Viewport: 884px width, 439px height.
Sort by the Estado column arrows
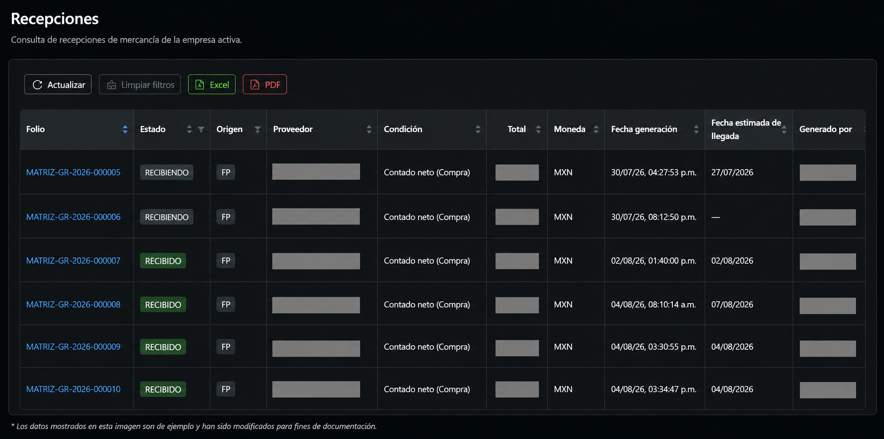click(x=189, y=129)
